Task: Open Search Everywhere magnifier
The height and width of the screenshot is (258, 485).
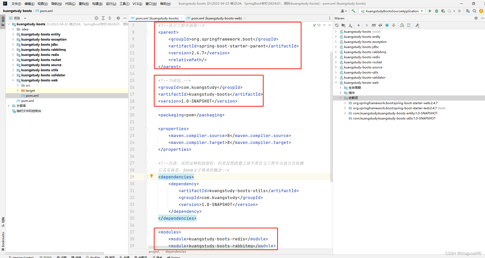Action: coord(475,11)
